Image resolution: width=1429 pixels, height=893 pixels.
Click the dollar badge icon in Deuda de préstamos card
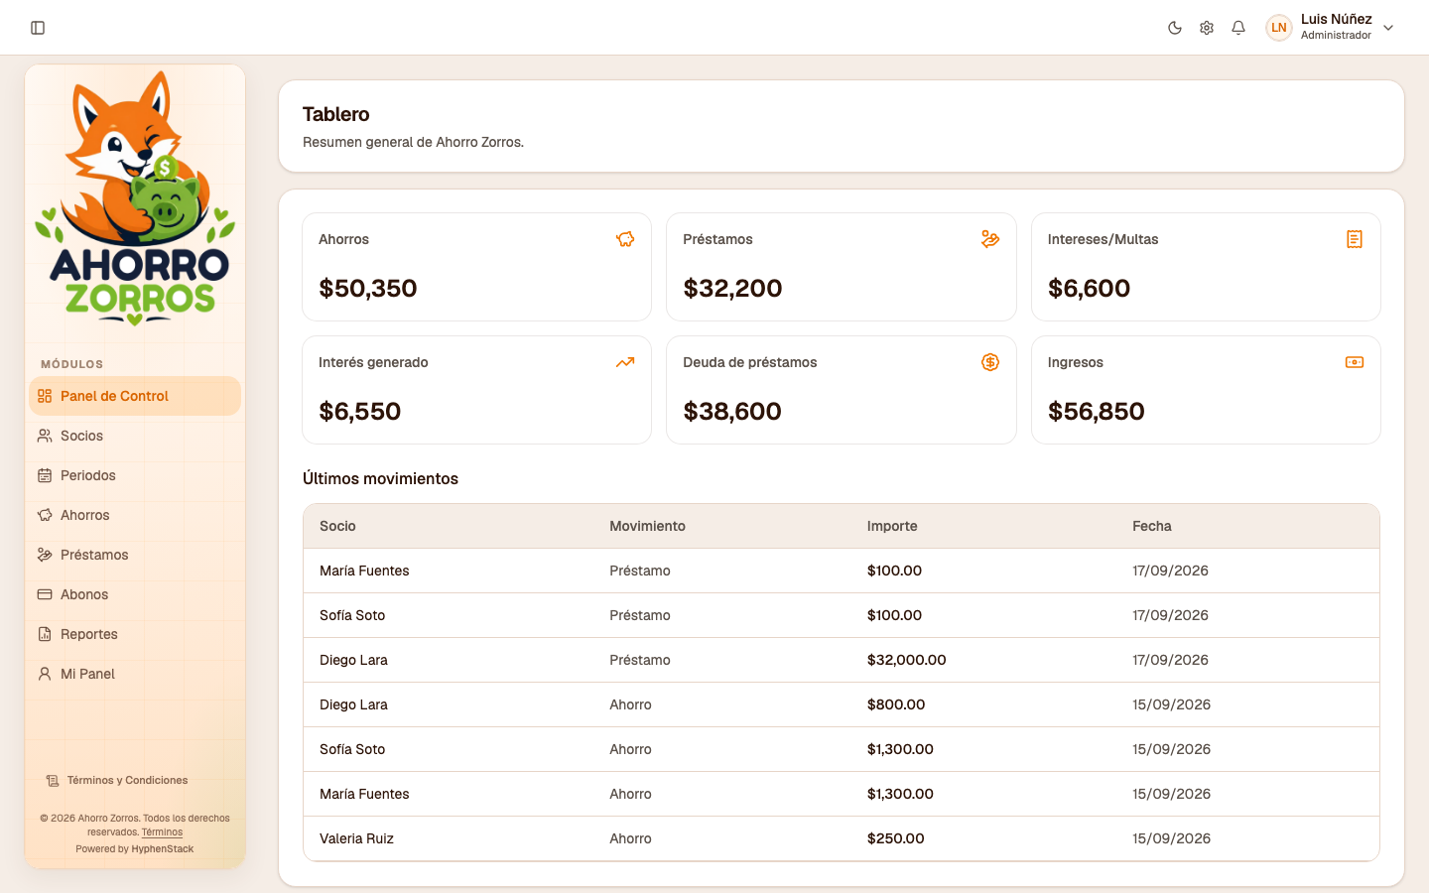990,362
